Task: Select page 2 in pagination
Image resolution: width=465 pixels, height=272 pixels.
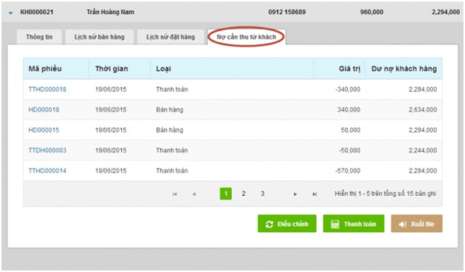Action: click(x=244, y=194)
